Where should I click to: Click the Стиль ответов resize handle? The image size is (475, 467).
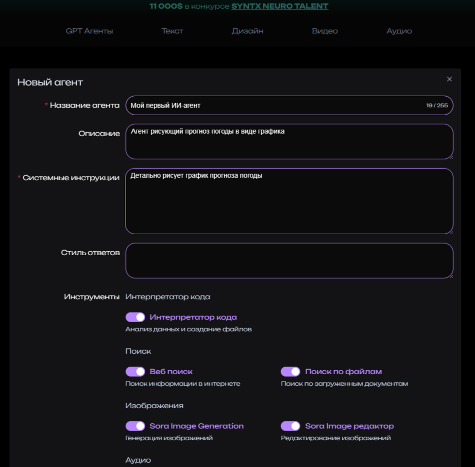[x=451, y=276]
